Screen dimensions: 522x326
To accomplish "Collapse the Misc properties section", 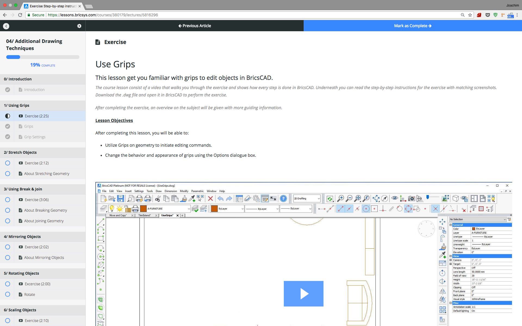I will tap(450, 303).
